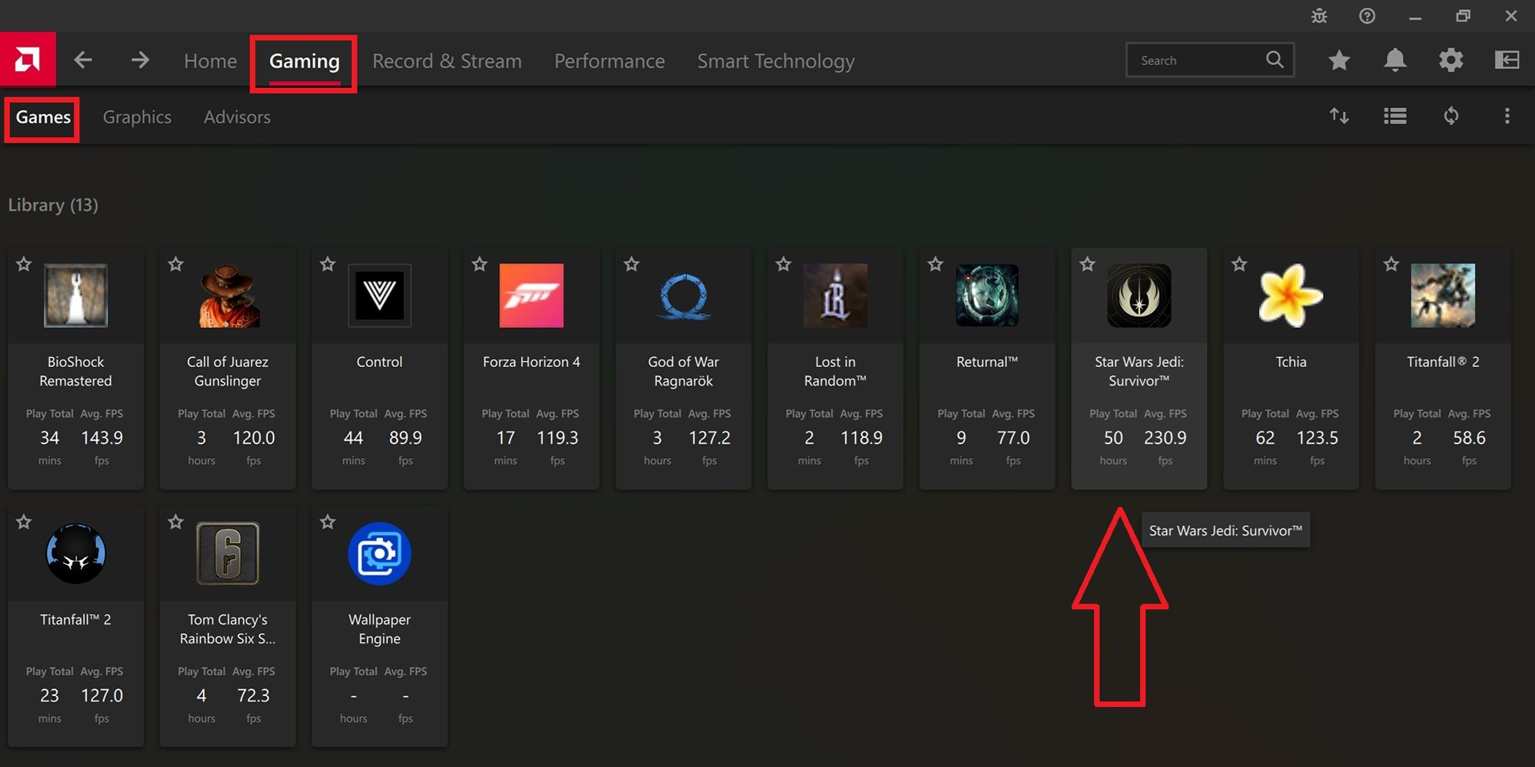The height and width of the screenshot is (767, 1535).
Task: Switch to the Performance tab
Action: pos(609,61)
